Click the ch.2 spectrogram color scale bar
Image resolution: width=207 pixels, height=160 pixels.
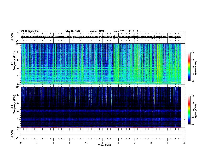point(189,110)
